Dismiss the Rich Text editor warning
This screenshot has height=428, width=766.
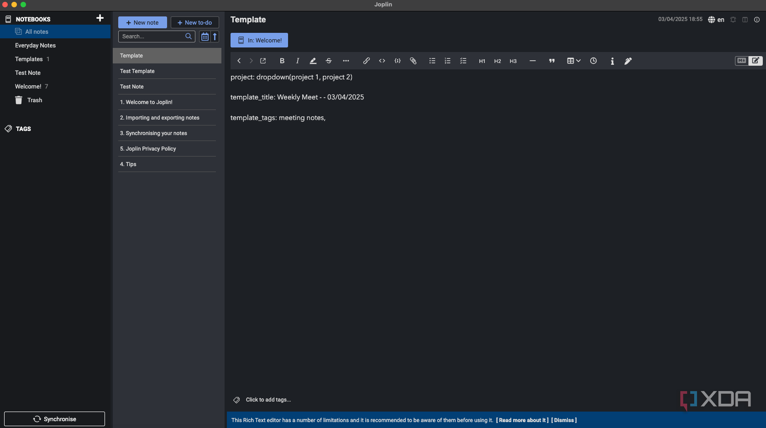[x=564, y=420]
